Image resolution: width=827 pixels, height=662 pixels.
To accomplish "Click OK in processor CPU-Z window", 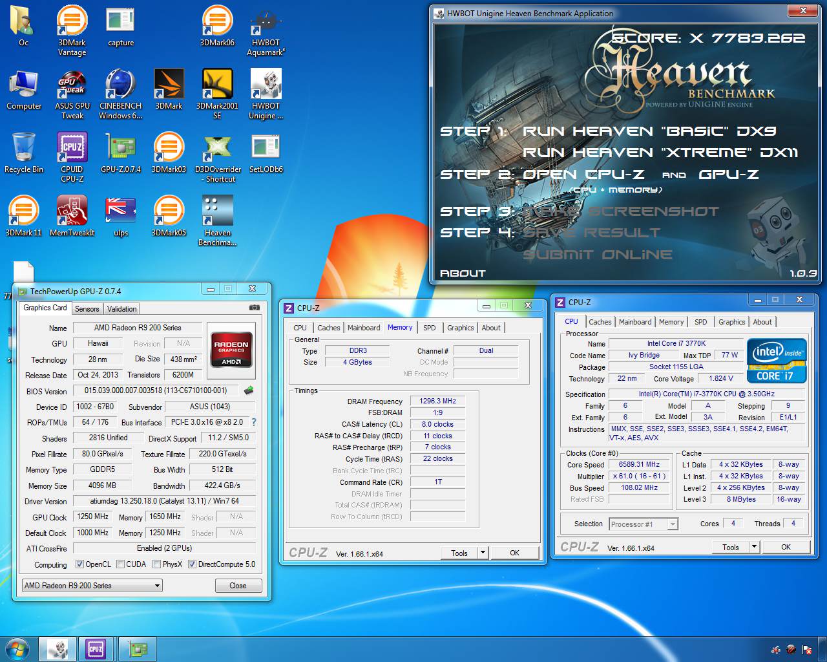I will coord(786,547).
